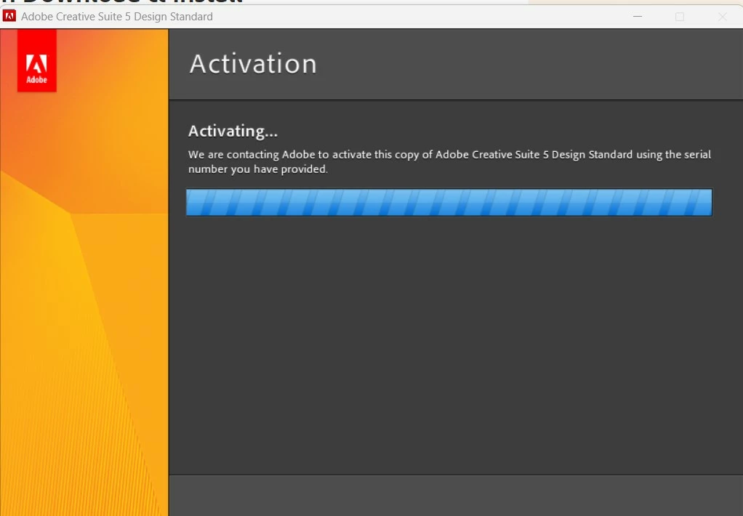Close the Adobe Creative Suite window
This screenshot has height=516, width=743.
pos(722,17)
